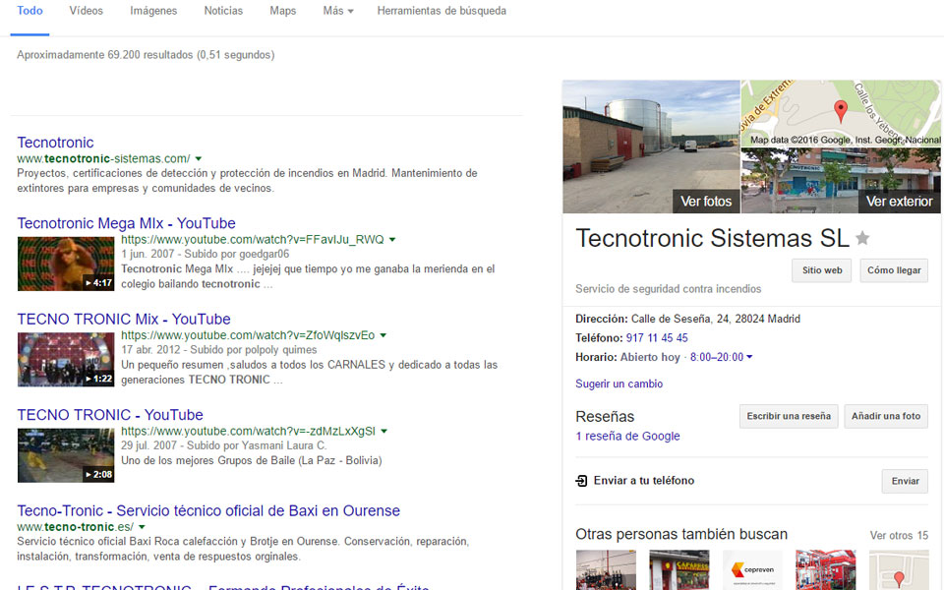The height and width of the screenshot is (590, 944).
Task: Open the 1 reseña de Google link
Action: tap(627, 436)
